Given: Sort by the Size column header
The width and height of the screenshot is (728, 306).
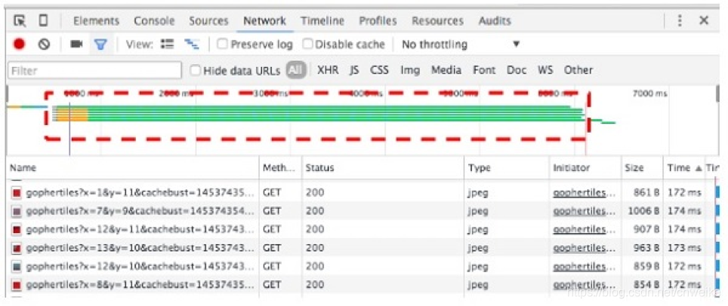Looking at the screenshot, I should point(642,168).
